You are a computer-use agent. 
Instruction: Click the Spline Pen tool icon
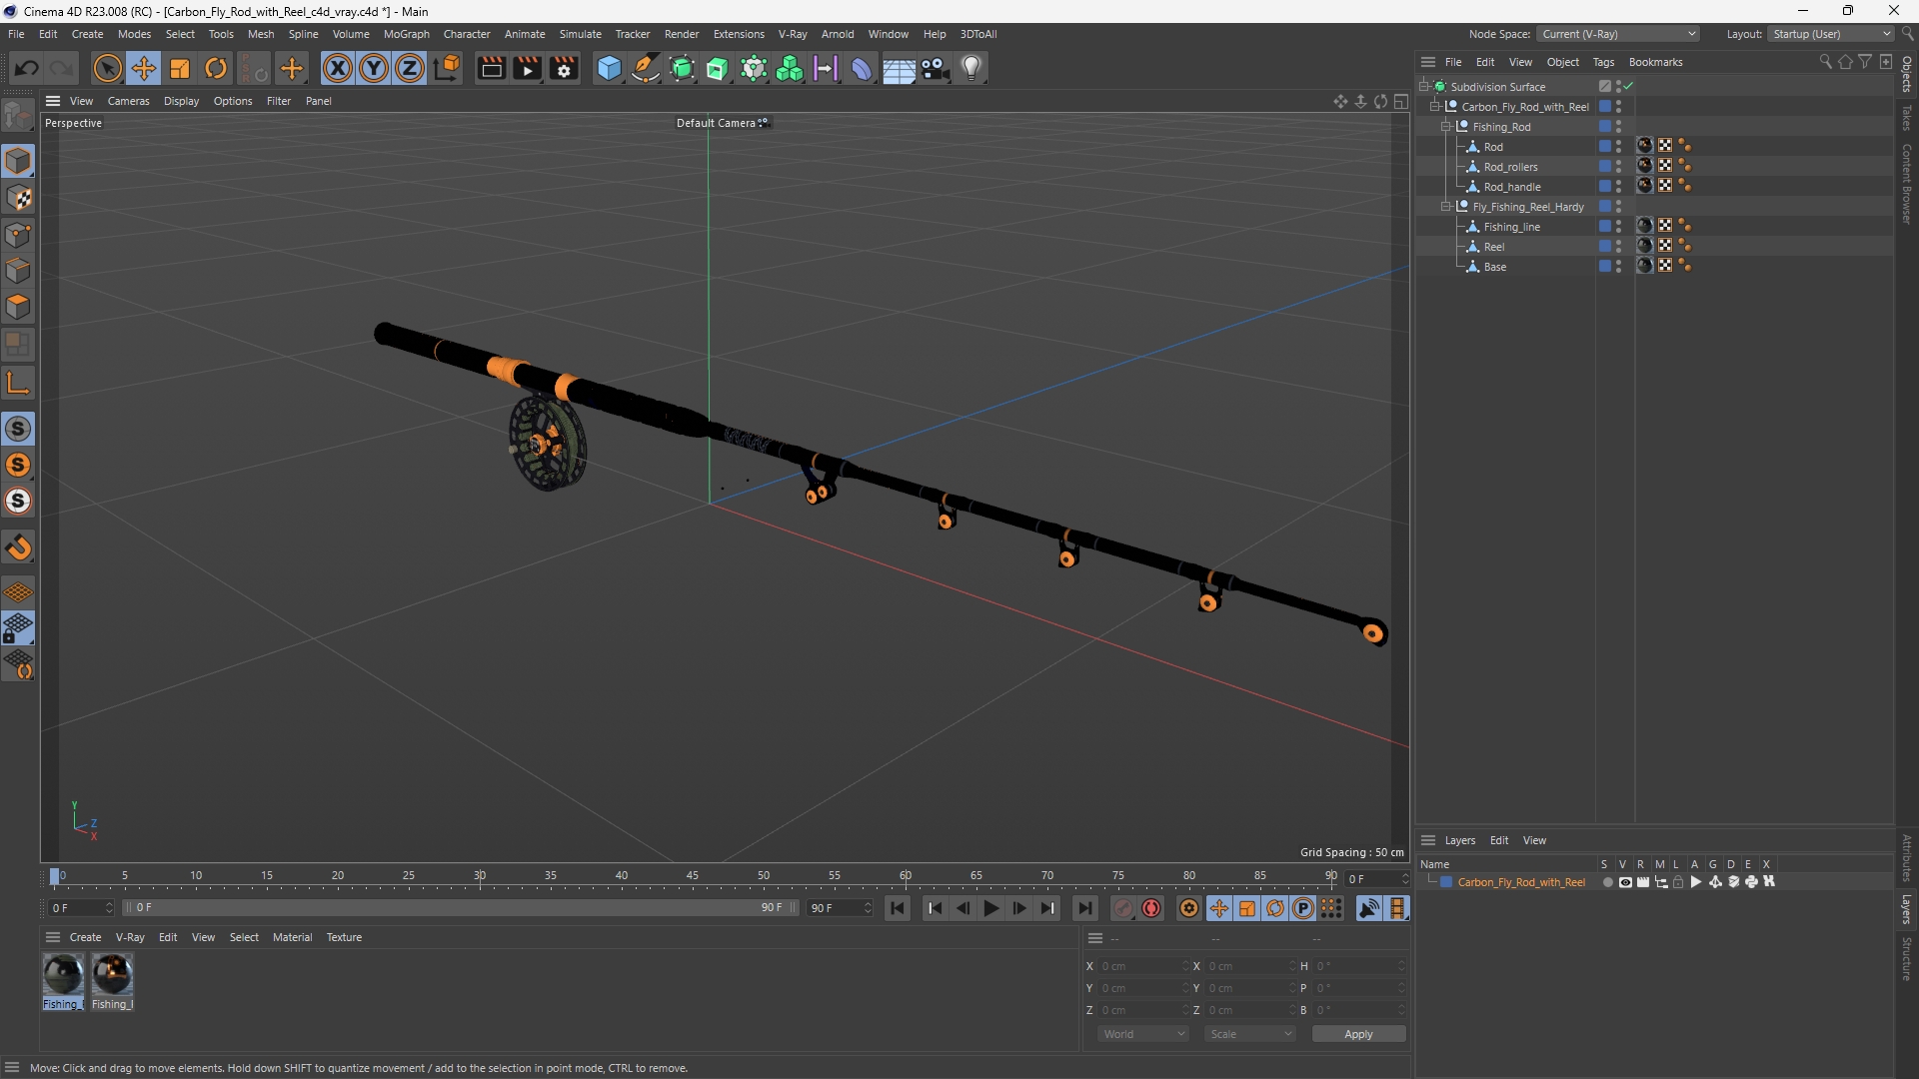[646, 68]
